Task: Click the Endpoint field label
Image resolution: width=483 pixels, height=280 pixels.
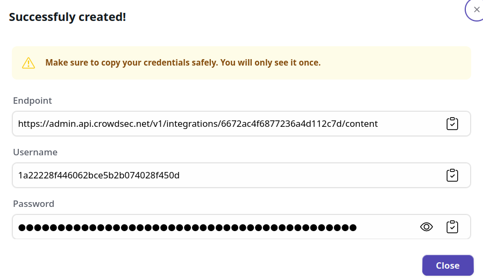Action: point(32,100)
